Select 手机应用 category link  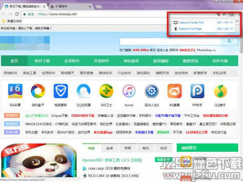[x=220, y=73]
